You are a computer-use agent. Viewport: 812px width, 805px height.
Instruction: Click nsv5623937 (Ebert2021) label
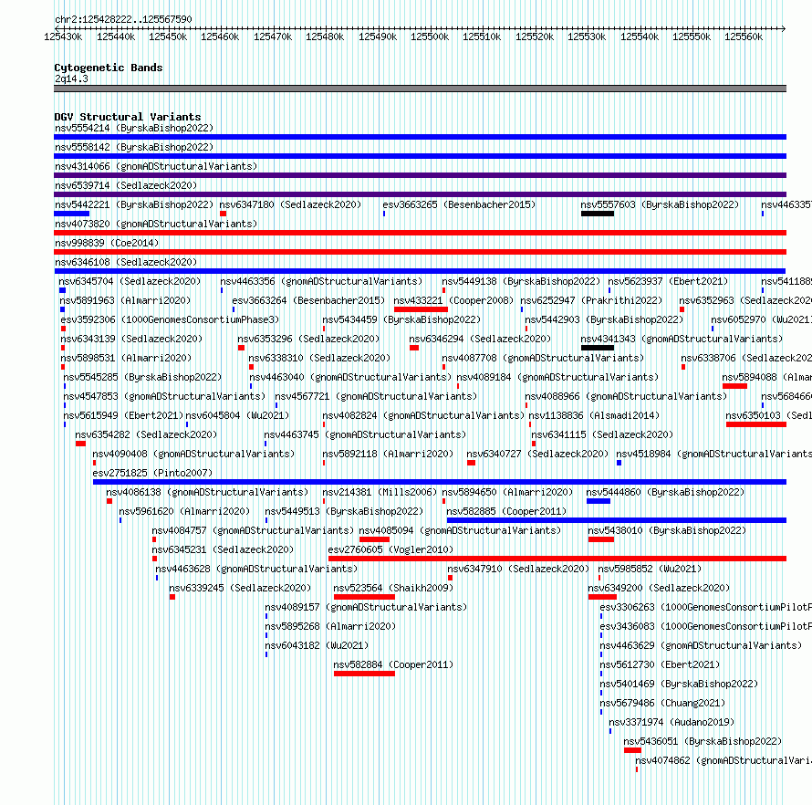668,281
